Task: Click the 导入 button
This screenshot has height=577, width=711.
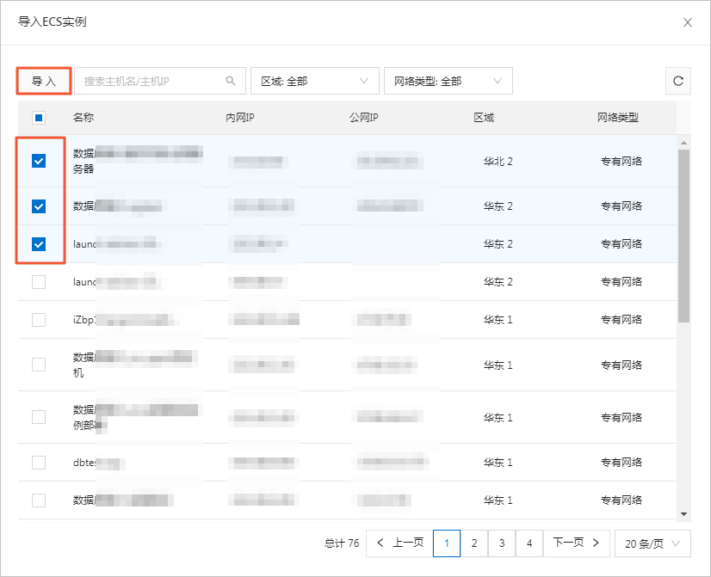Action: [44, 81]
